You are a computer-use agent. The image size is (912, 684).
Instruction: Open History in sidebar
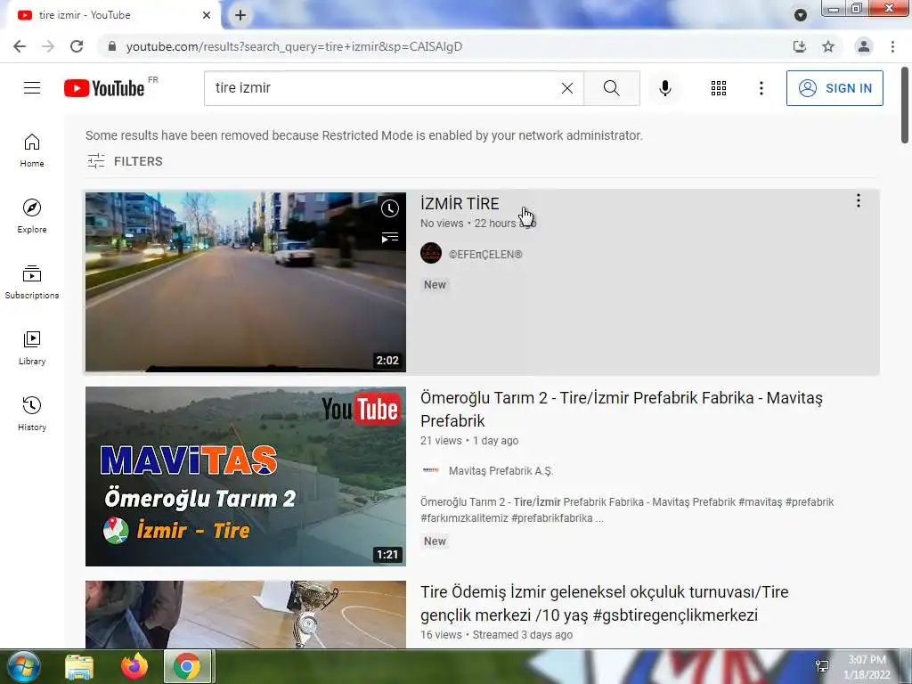point(32,413)
